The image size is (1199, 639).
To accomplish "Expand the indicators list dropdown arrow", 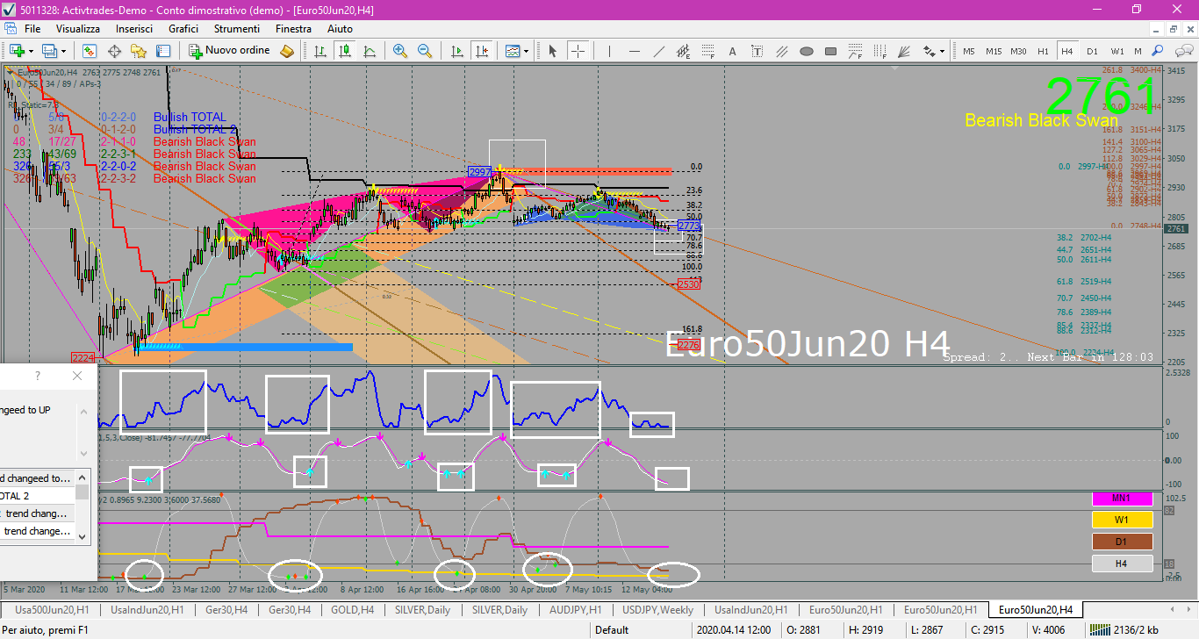I will pyautogui.click(x=526, y=51).
